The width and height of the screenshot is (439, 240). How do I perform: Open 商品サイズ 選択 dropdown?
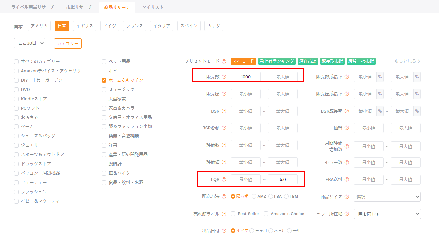click(x=387, y=197)
